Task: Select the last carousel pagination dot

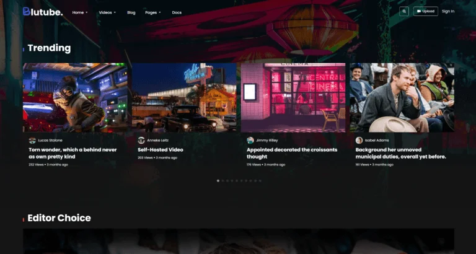Action: (x=260, y=181)
